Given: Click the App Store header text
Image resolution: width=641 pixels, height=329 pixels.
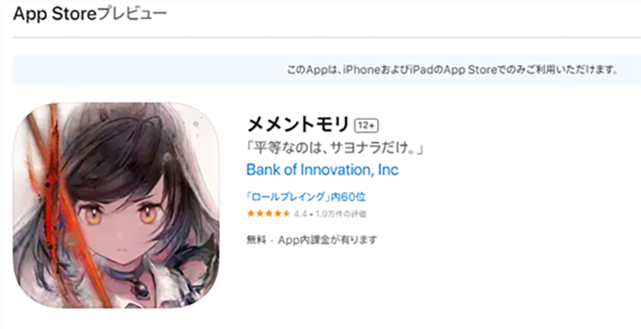Looking at the screenshot, I should click(55, 14).
